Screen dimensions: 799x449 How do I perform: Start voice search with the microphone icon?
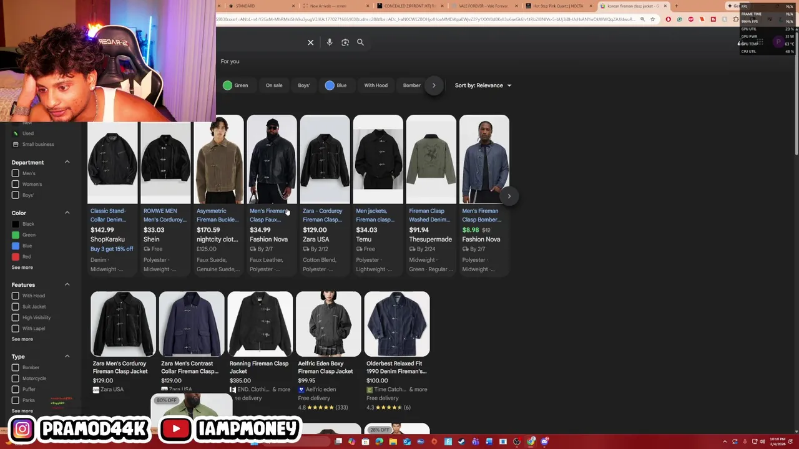point(330,42)
